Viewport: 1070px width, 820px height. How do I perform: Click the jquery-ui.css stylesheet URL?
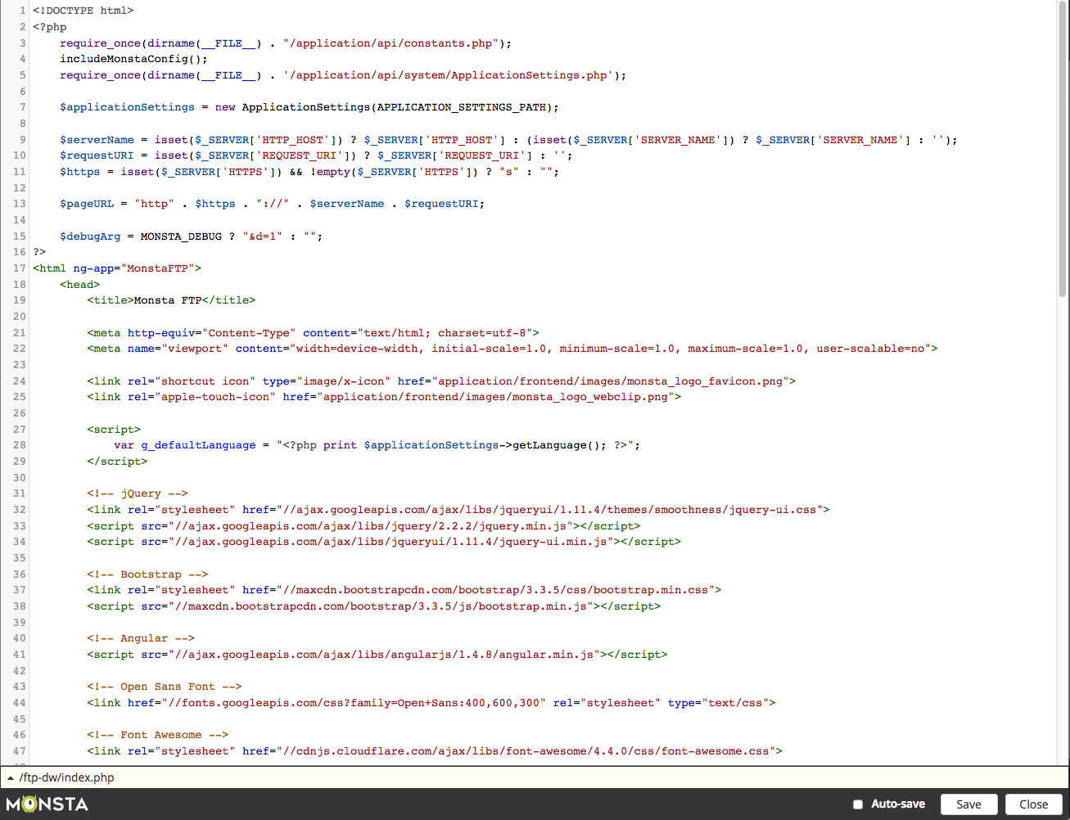click(549, 510)
